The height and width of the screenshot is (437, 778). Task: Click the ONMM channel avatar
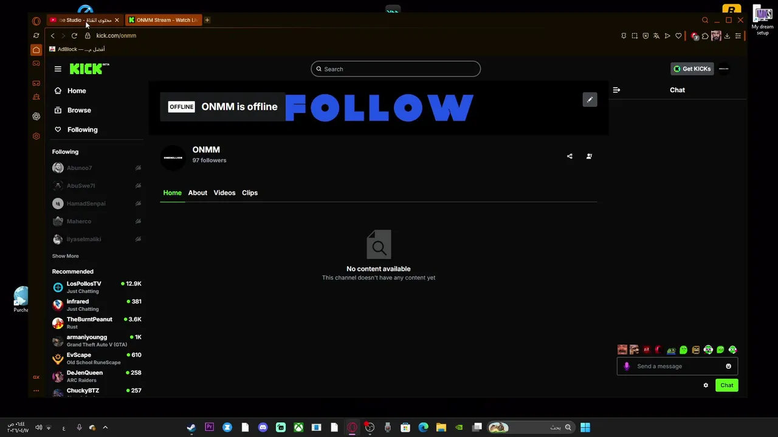173,157
